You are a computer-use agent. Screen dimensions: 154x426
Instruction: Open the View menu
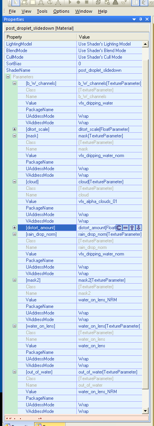click(x=26, y=12)
